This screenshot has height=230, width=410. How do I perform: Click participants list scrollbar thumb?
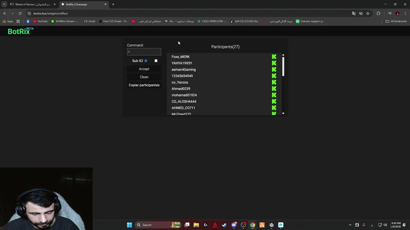pos(283,66)
